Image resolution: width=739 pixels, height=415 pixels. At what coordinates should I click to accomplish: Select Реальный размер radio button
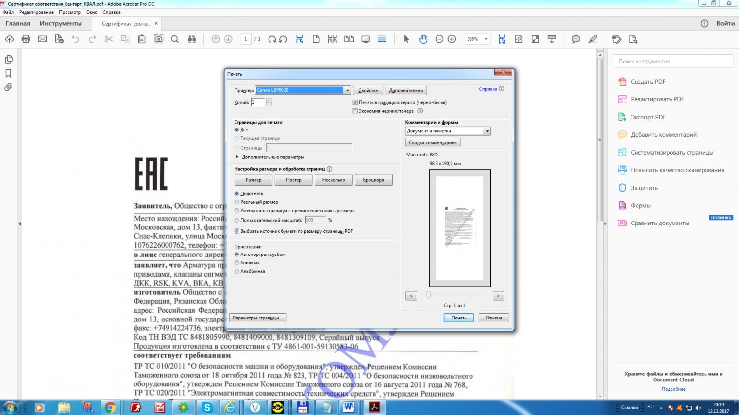(x=237, y=202)
